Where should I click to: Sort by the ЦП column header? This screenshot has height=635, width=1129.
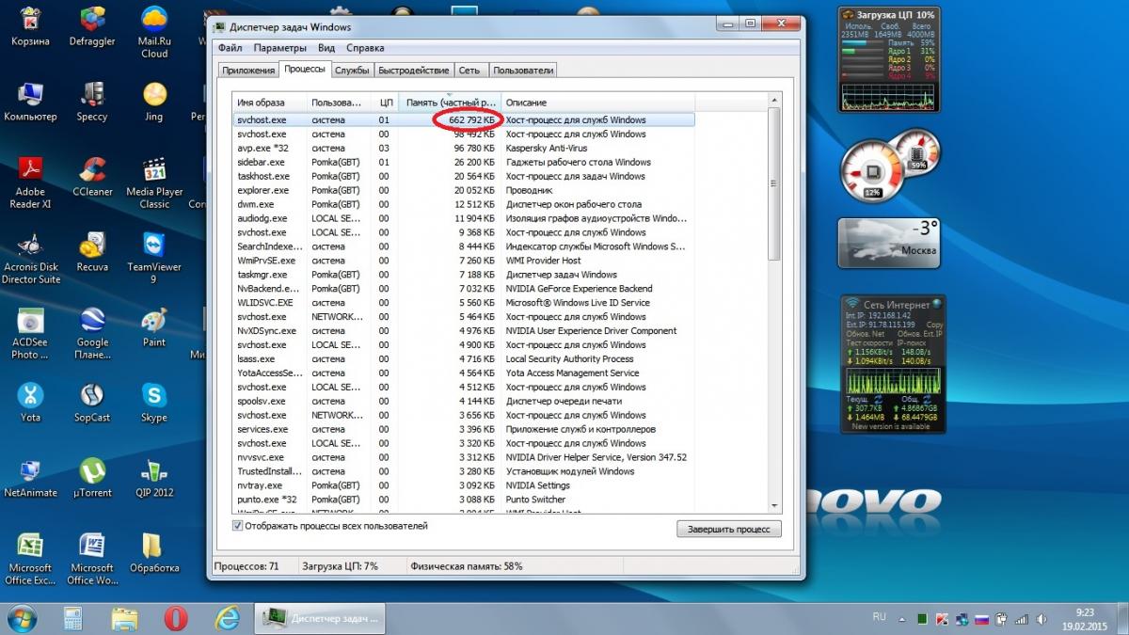386,103
